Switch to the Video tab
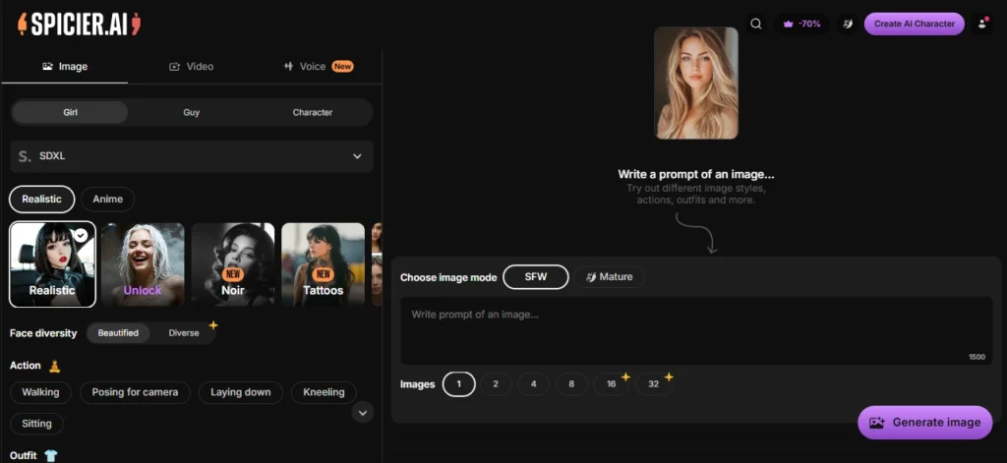The height and width of the screenshot is (463, 1007). [x=191, y=67]
